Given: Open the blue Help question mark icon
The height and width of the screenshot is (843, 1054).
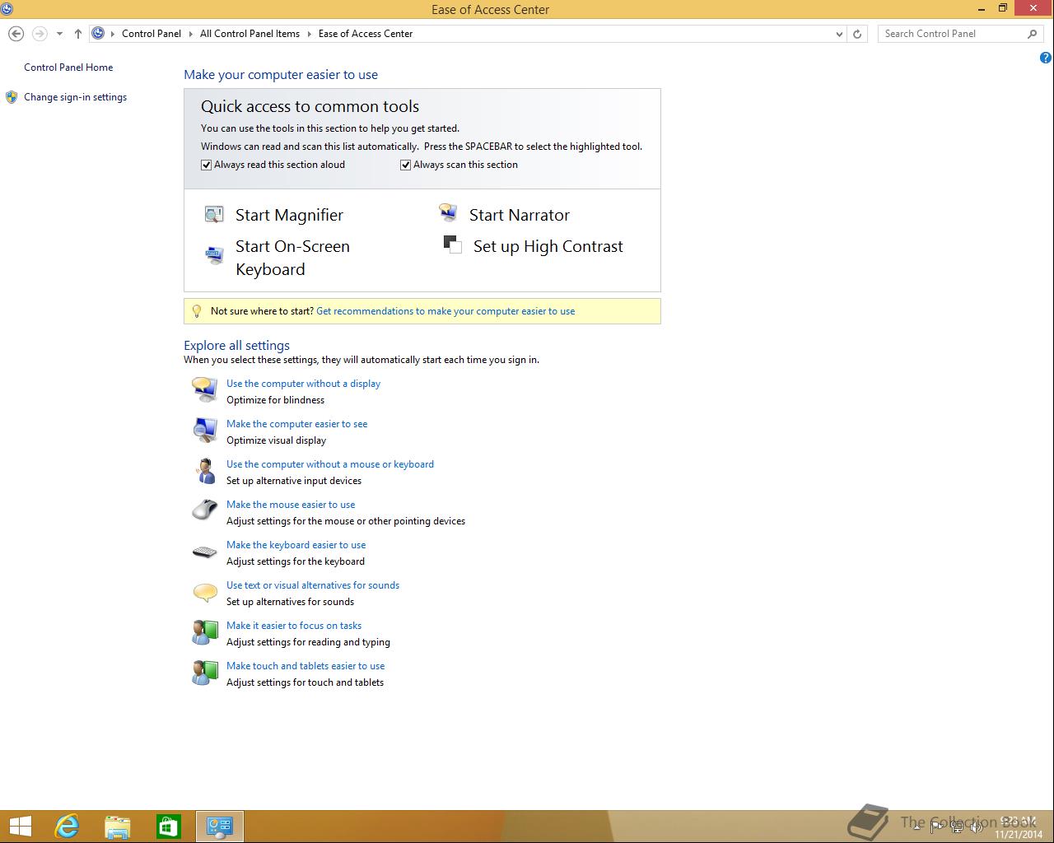Looking at the screenshot, I should pyautogui.click(x=1046, y=58).
